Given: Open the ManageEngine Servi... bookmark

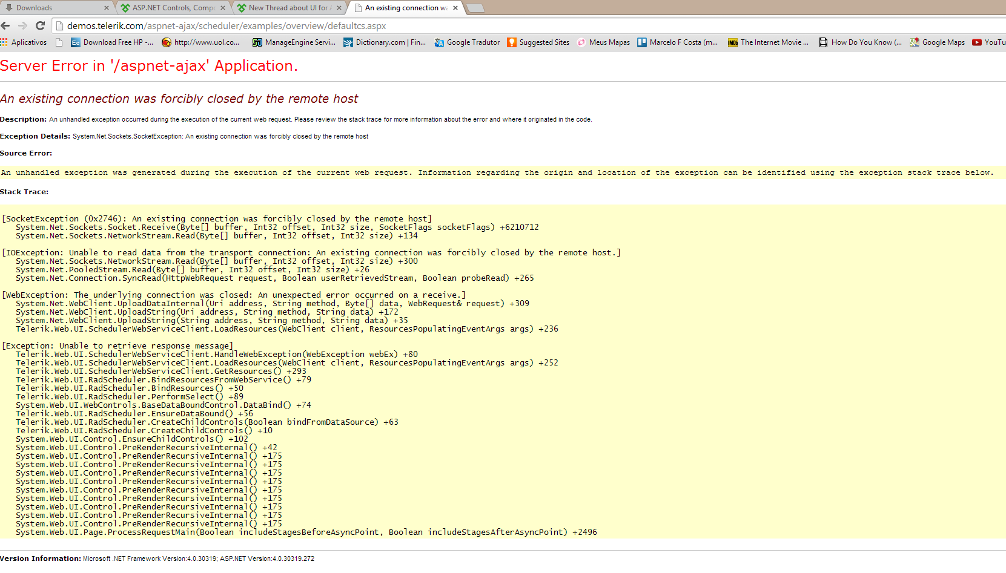Looking at the screenshot, I should (294, 42).
